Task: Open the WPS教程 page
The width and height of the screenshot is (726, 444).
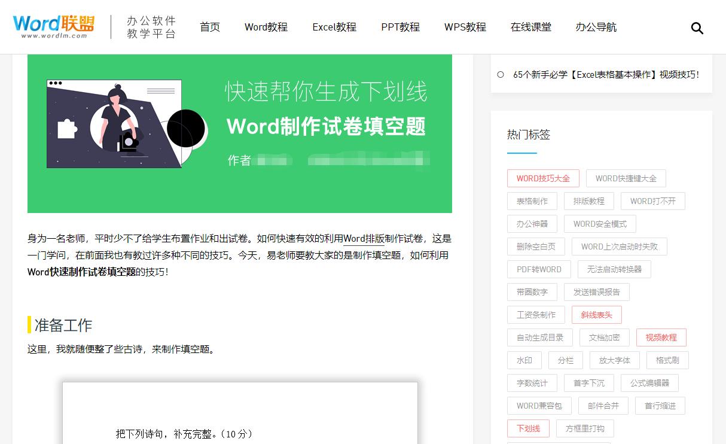Action: click(465, 28)
